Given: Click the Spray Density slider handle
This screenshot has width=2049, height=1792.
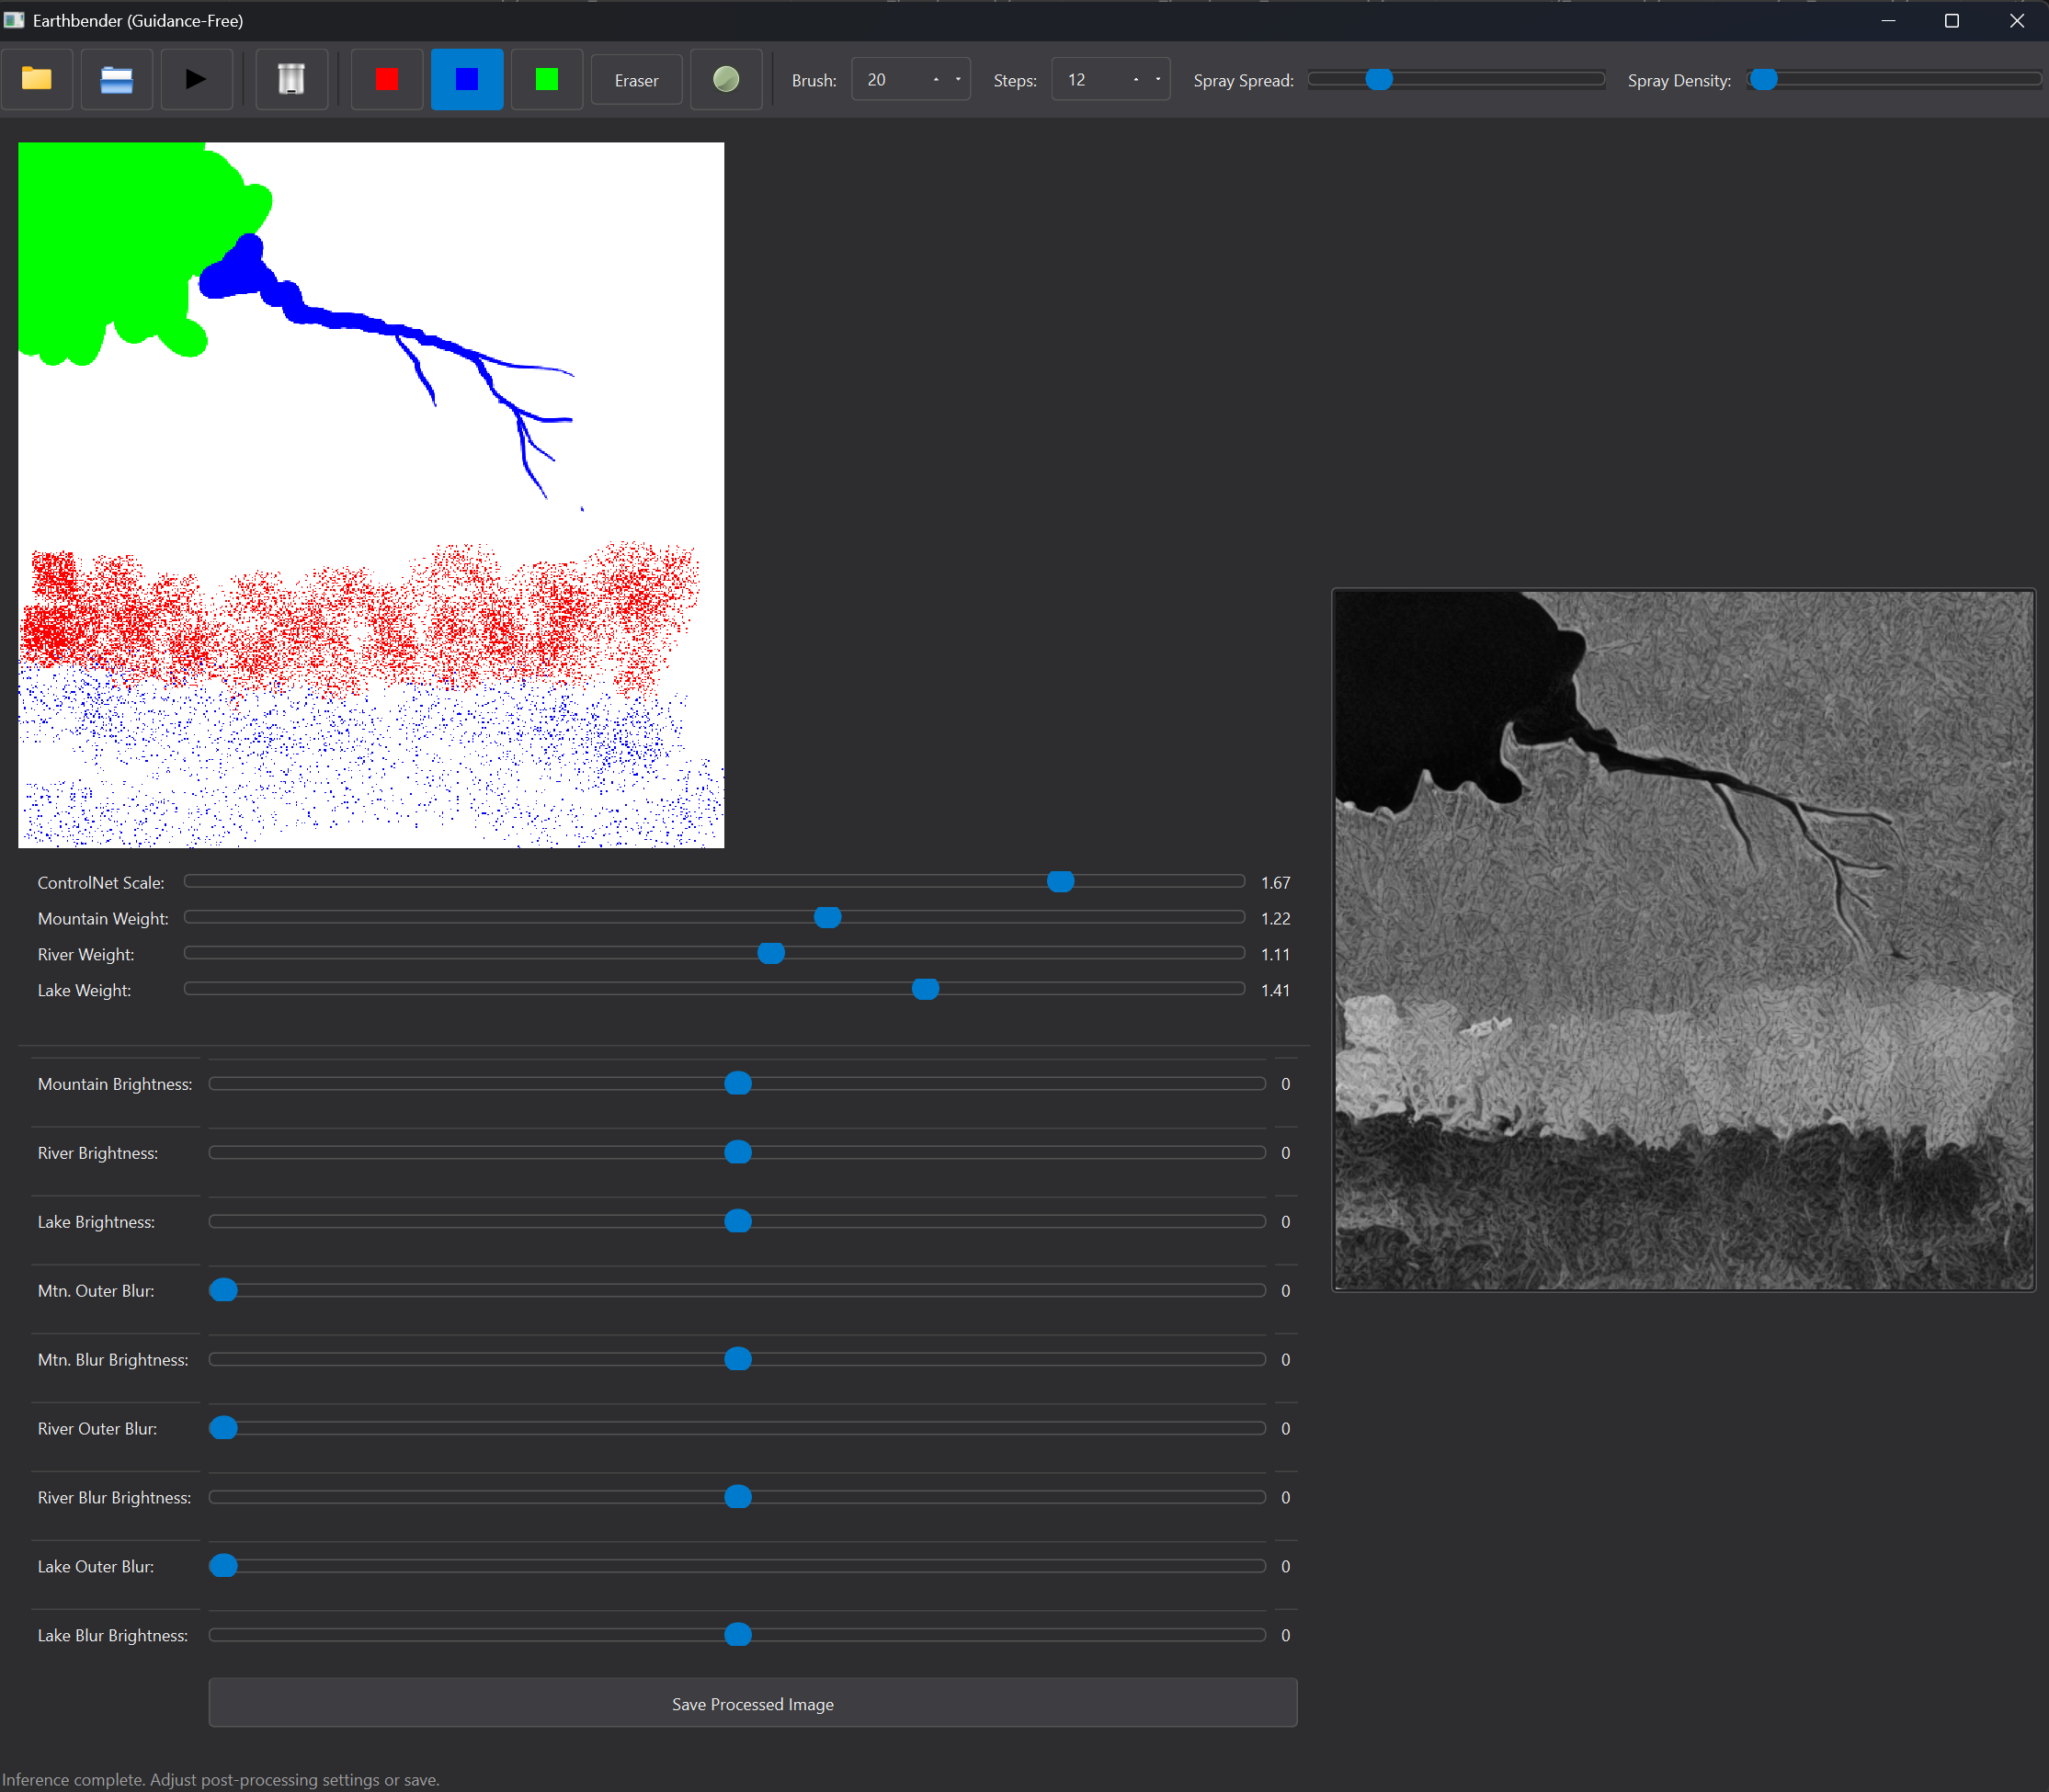Looking at the screenshot, I should [x=1764, y=79].
